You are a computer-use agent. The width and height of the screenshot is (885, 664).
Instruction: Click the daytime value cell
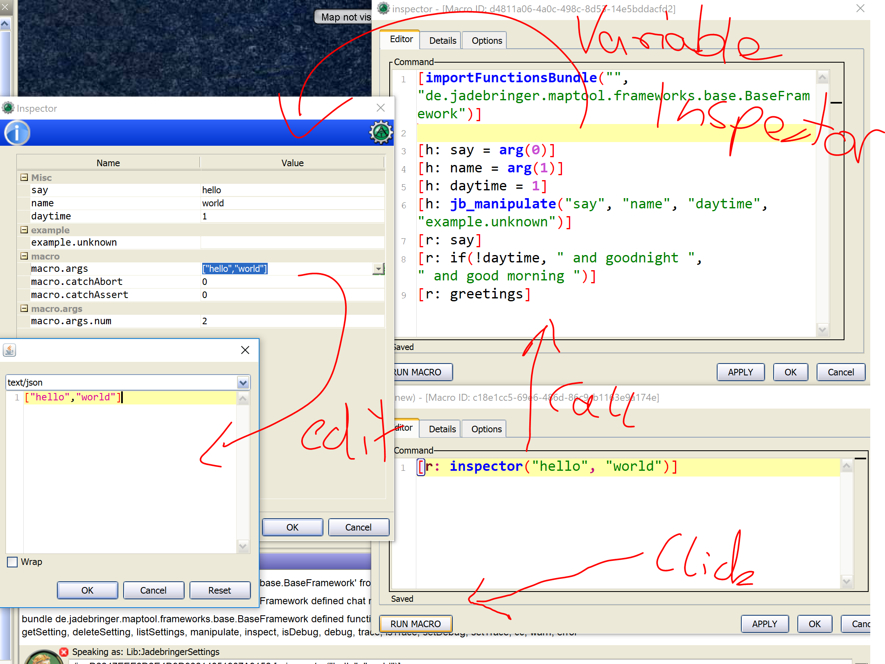point(291,216)
